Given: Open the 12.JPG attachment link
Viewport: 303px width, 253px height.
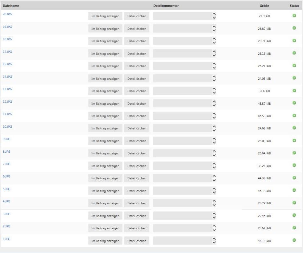Looking at the screenshot, I should (x=7, y=102).
